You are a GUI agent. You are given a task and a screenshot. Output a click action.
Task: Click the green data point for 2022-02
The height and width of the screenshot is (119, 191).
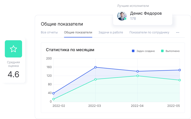(53, 99)
